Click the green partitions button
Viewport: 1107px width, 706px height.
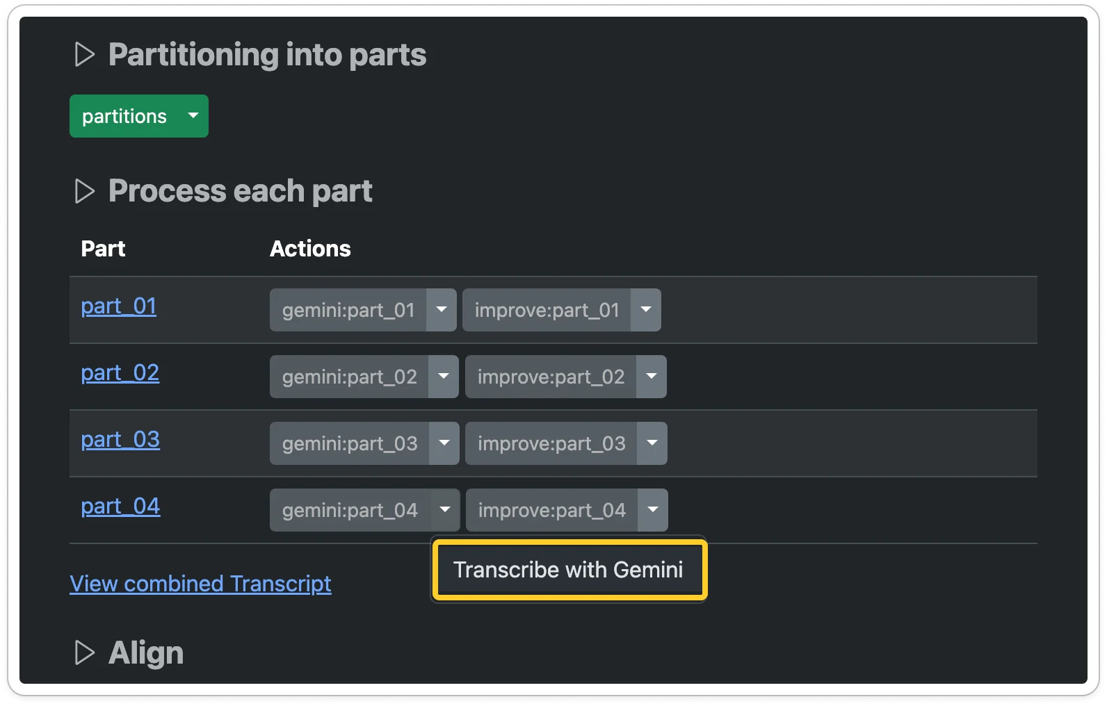tap(124, 116)
